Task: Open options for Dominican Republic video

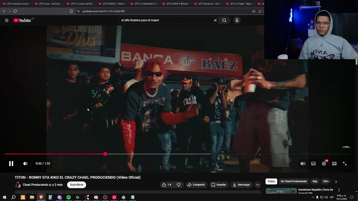Action: 339,190
